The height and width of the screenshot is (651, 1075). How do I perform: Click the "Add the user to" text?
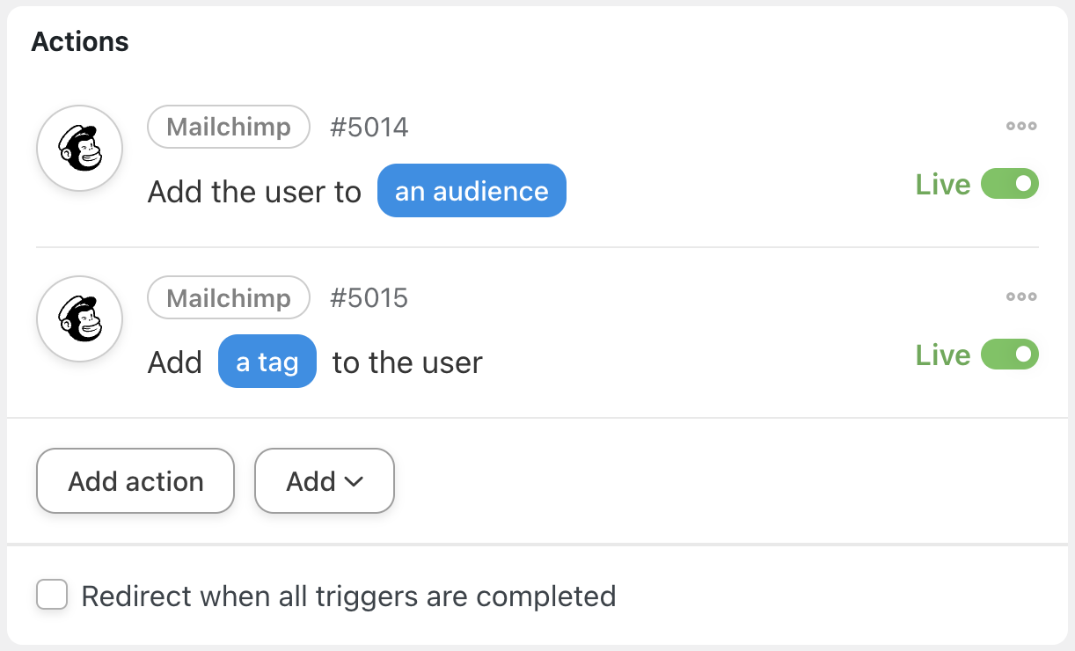(254, 192)
